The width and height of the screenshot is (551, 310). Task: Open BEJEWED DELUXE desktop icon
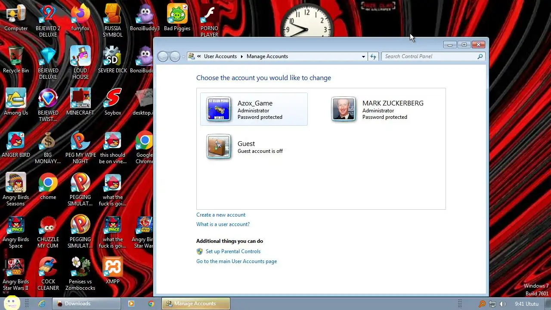click(48, 63)
